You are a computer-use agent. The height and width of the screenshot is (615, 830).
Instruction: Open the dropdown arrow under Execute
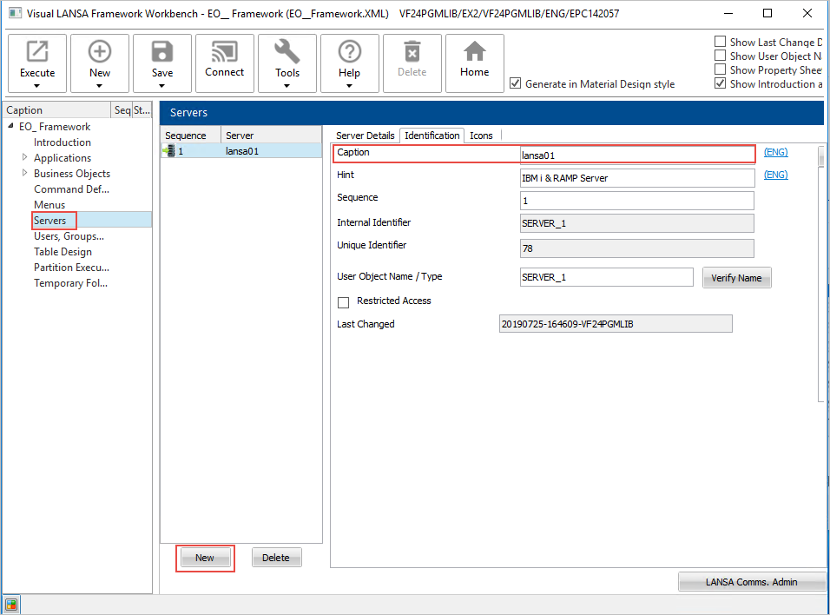(37, 86)
